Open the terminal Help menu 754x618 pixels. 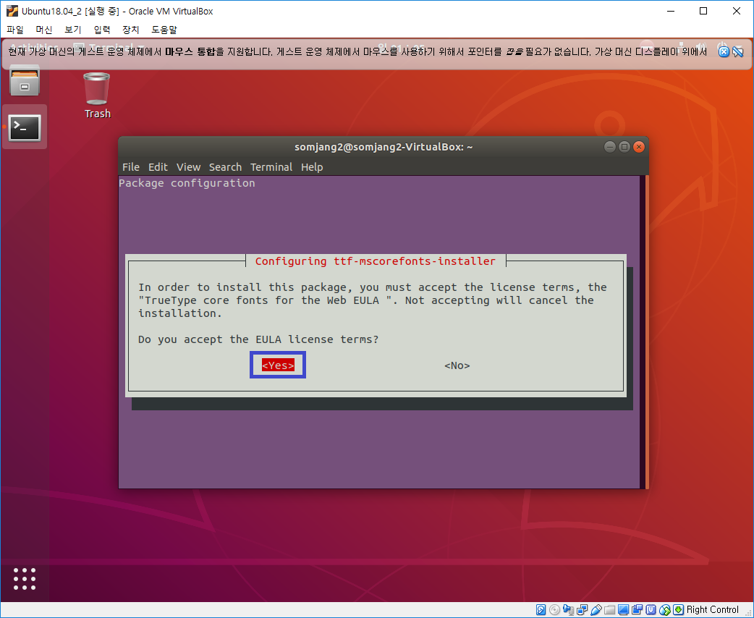pos(312,167)
